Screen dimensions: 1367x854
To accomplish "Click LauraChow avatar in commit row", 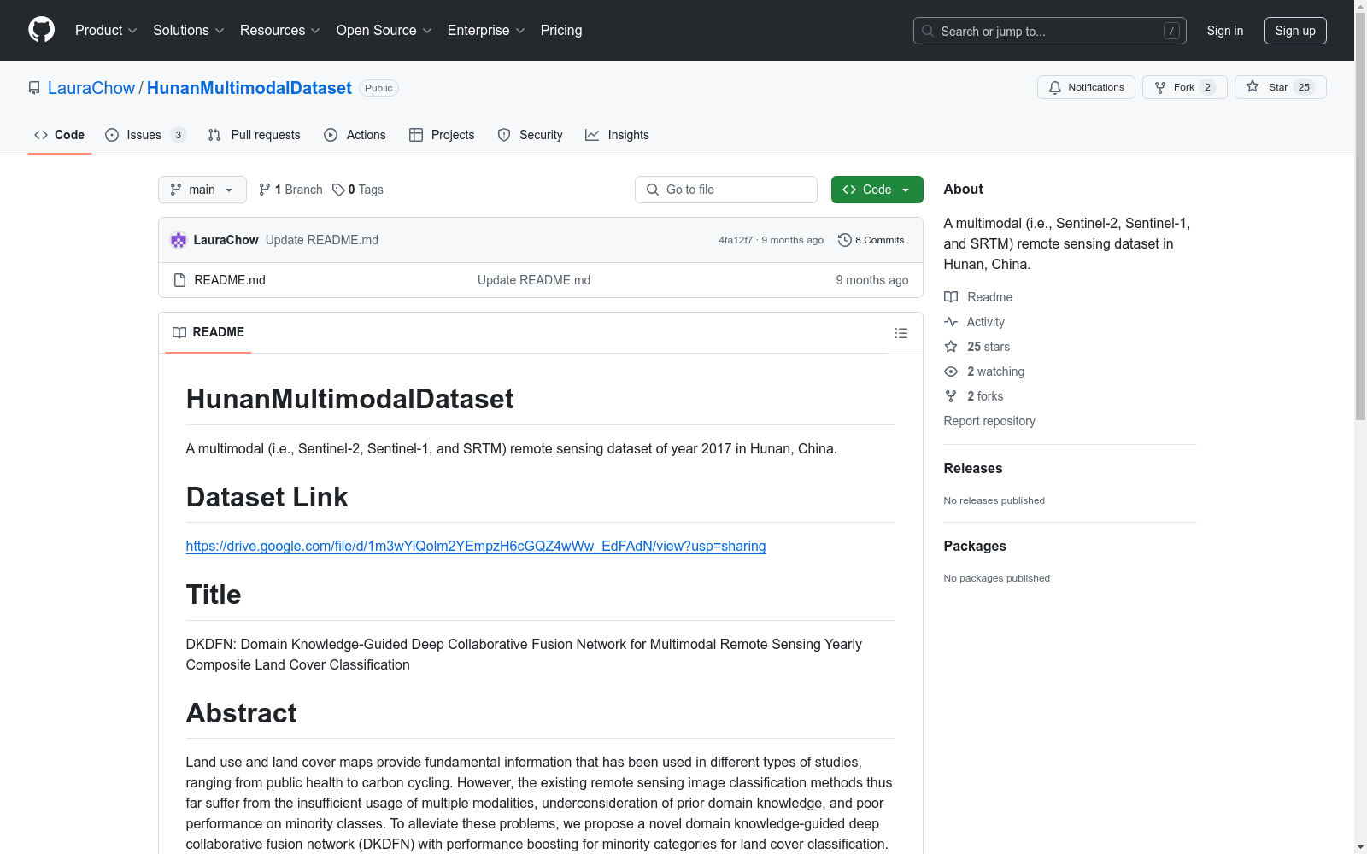I will point(179,240).
